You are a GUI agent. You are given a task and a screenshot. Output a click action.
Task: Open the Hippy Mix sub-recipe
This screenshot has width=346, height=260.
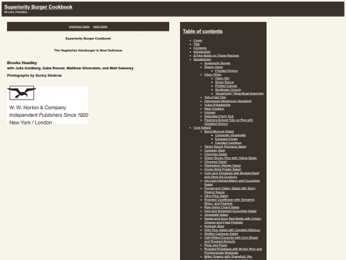(x=222, y=78)
